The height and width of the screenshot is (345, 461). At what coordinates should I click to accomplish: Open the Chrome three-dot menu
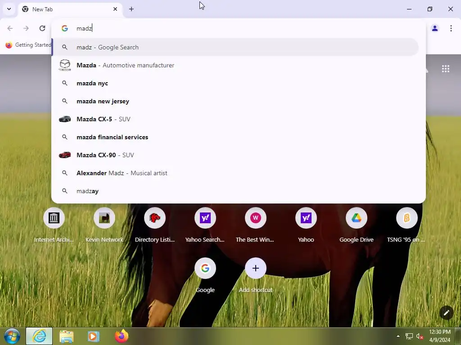click(451, 28)
